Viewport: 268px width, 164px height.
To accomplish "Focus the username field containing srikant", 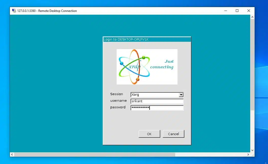I will coord(157,101).
